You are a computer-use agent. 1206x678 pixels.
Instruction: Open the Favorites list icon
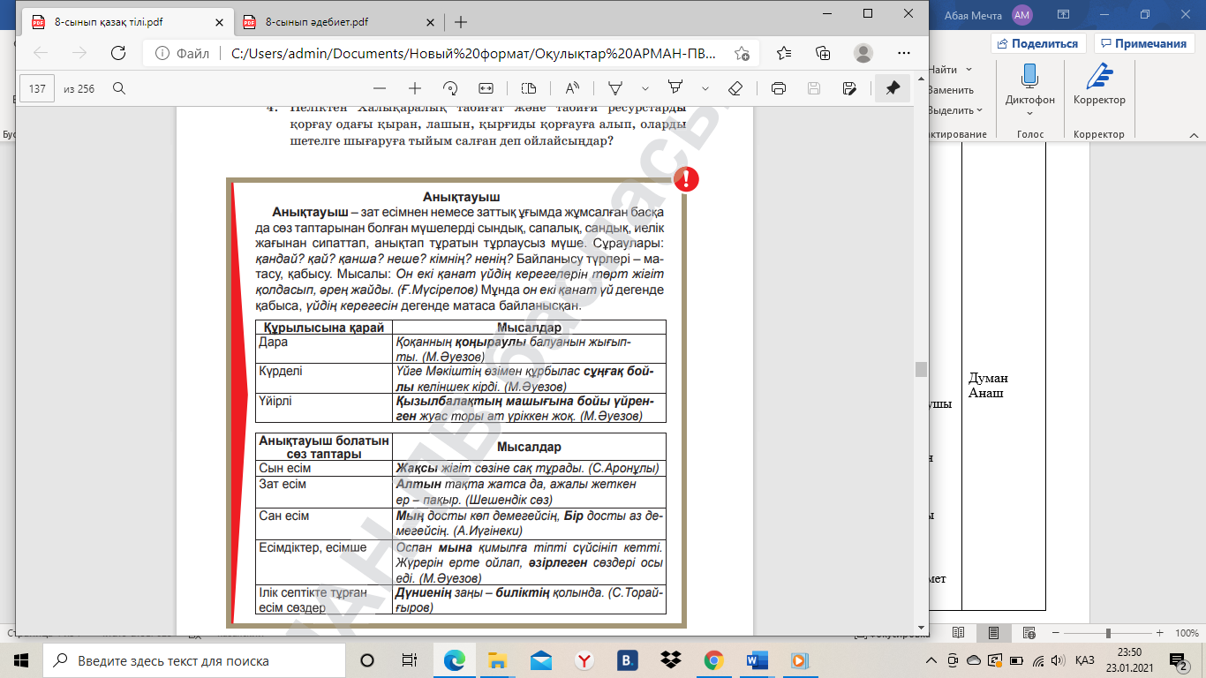click(x=784, y=52)
